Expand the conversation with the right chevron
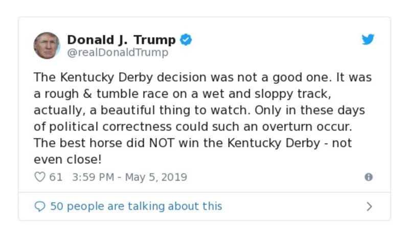 coord(369,206)
